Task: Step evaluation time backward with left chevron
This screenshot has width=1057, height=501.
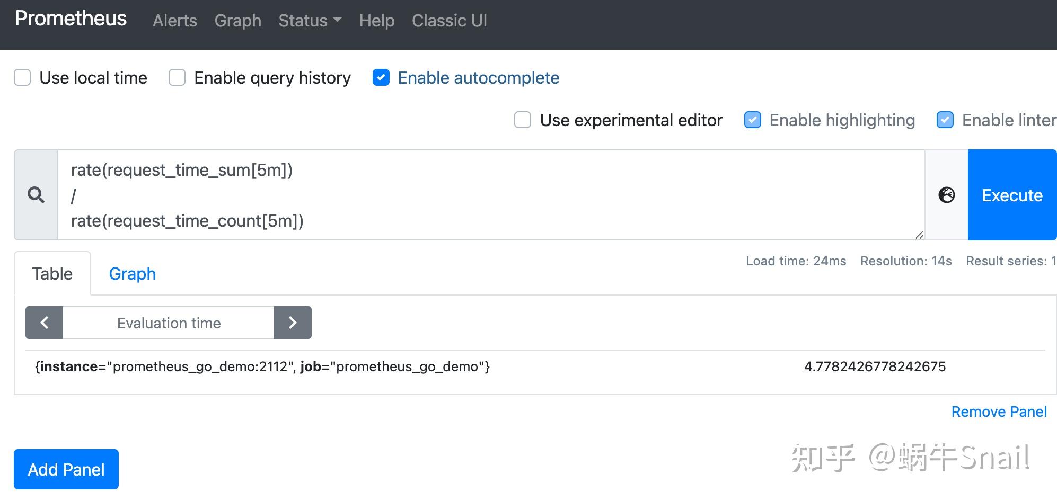Action: pos(45,323)
